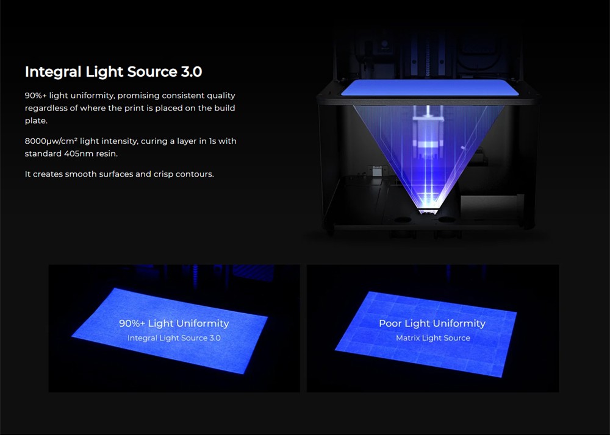Click the printer's blue LCD screen panel
The width and height of the screenshot is (610, 435).
pos(429,87)
